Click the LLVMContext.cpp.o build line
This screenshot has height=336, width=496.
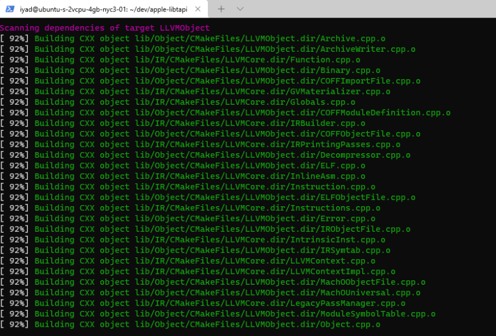[x=187, y=261]
